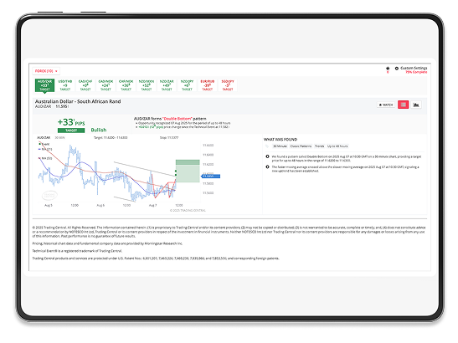Select the NZD/ZAR +49 target tab
Screen dimensions: 458x343
pyautogui.click(x=167, y=85)
